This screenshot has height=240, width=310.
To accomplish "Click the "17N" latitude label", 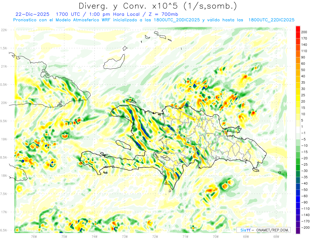I will point(4,212).
